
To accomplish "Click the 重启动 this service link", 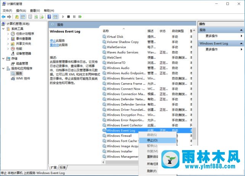I will click(54, 45).
